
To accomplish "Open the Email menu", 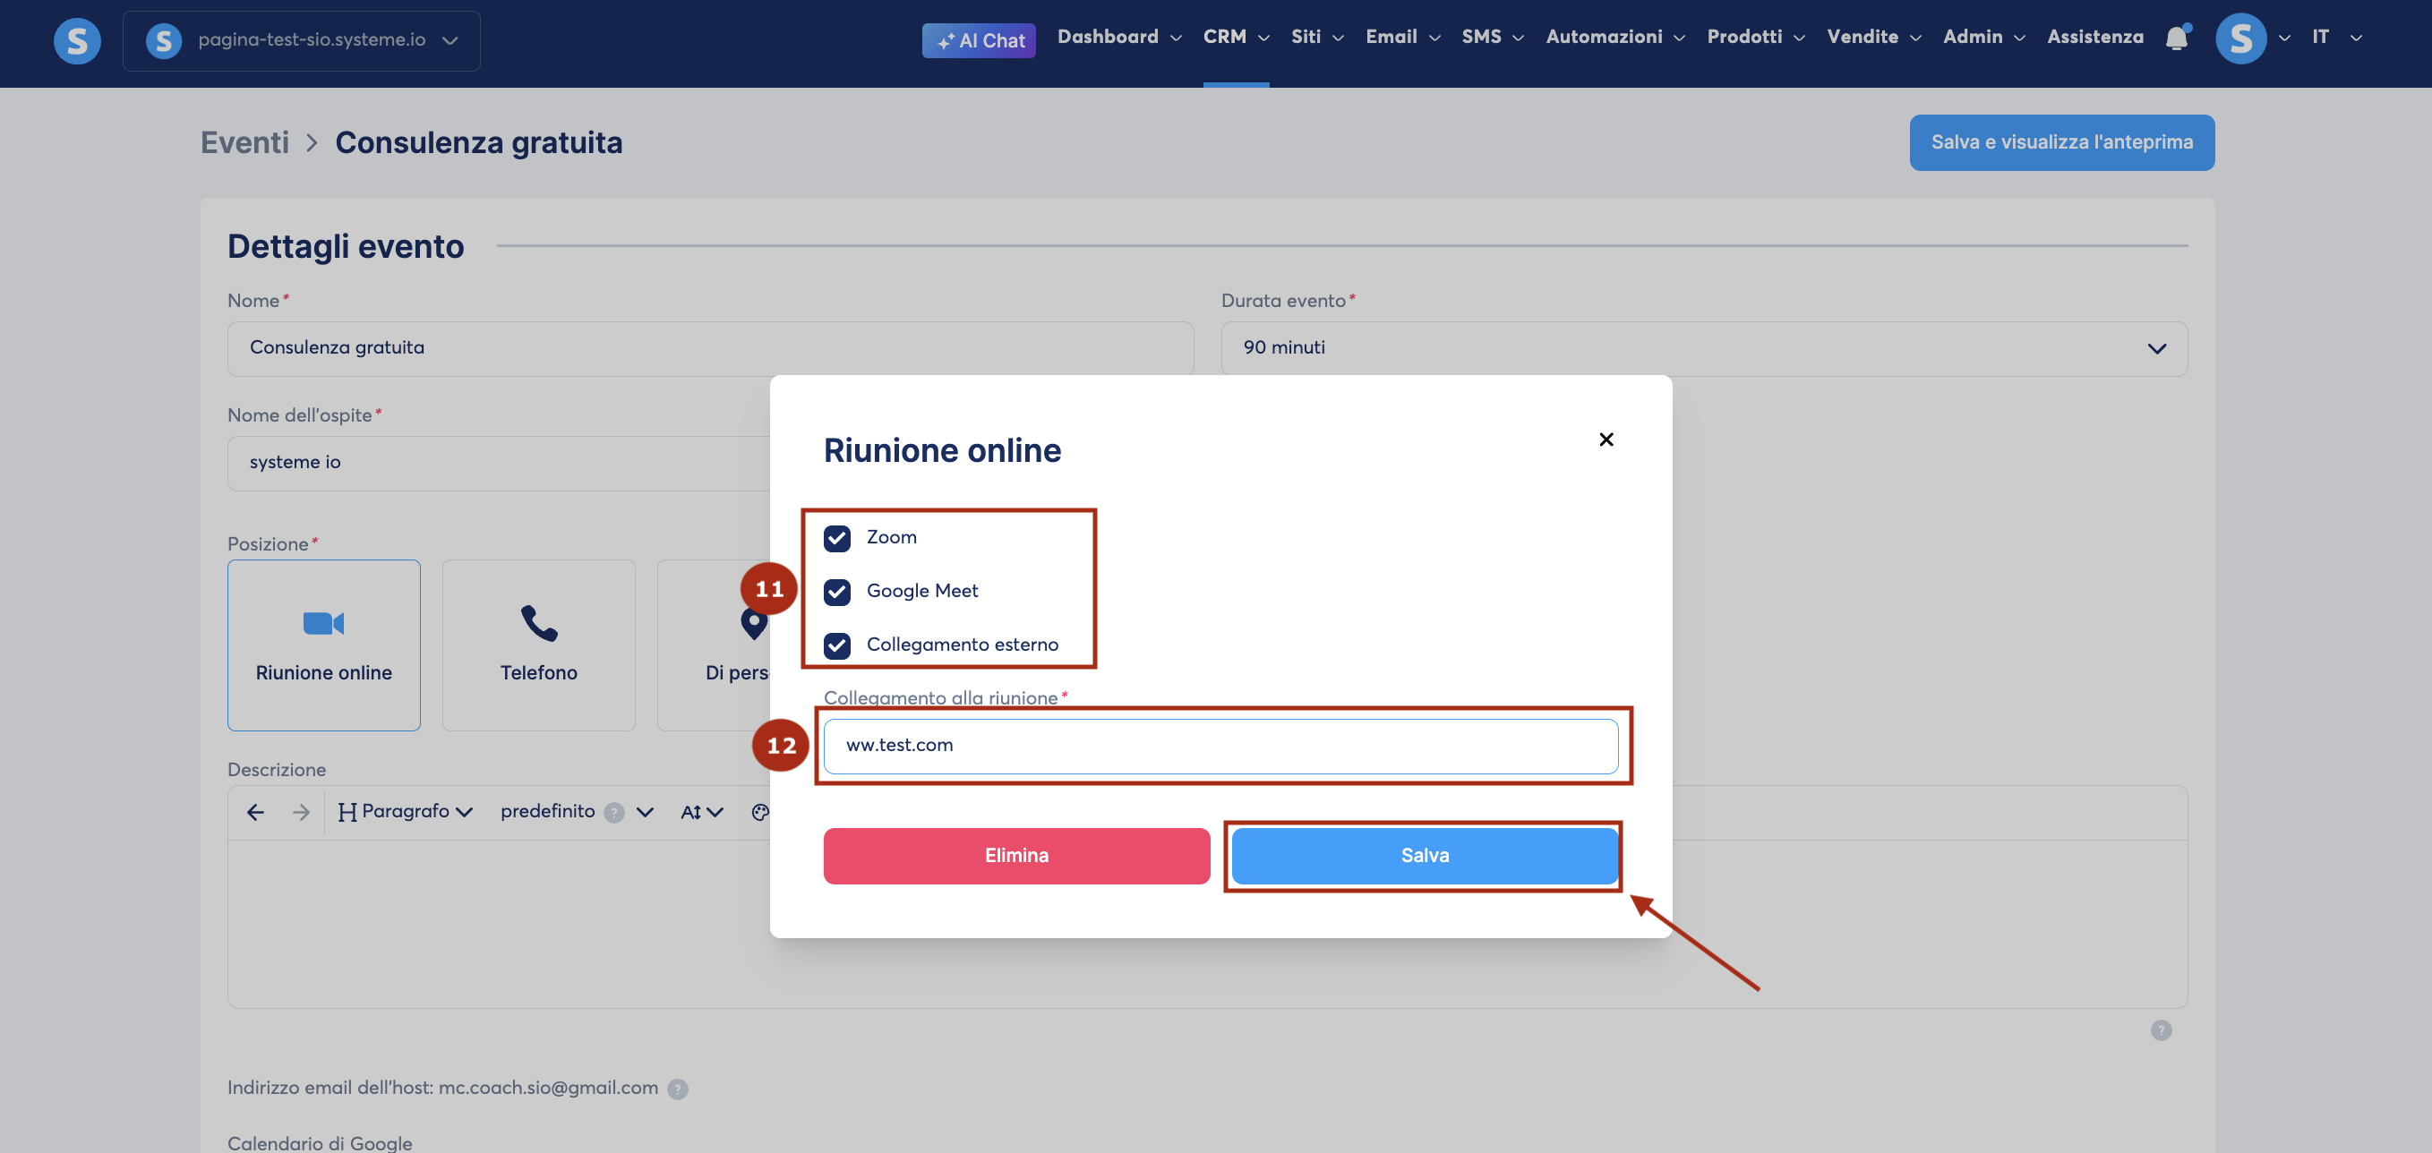I will tap(1403, 38).
